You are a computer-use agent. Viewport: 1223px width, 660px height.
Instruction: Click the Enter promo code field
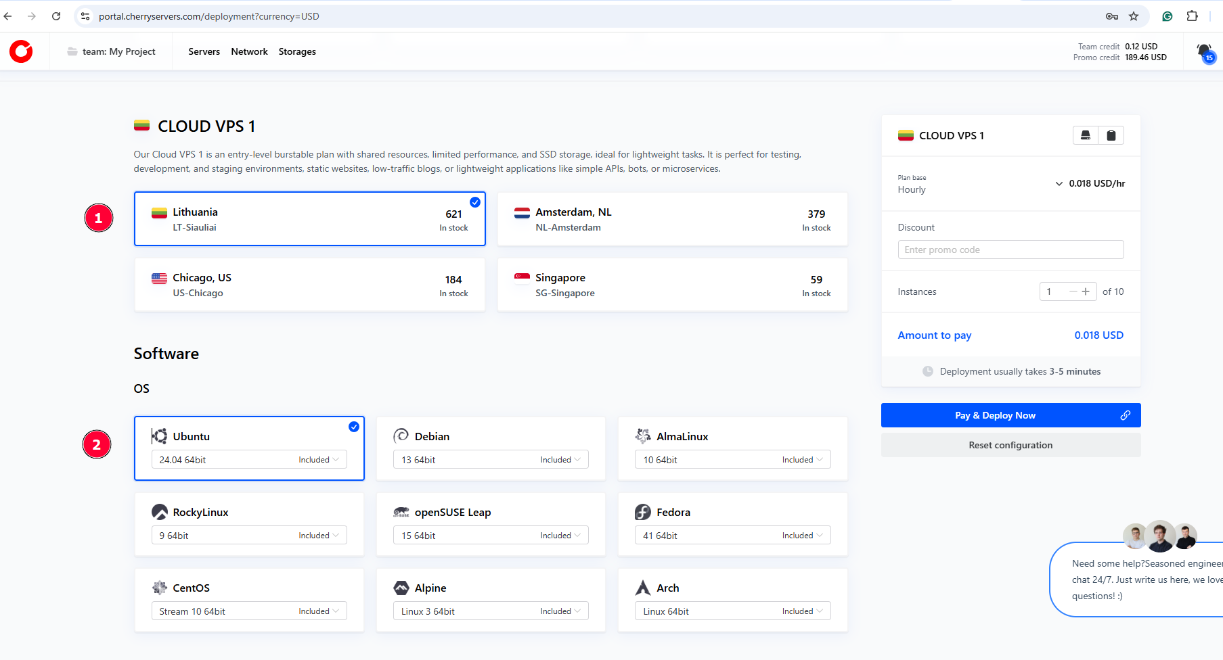coord(1010,250)
